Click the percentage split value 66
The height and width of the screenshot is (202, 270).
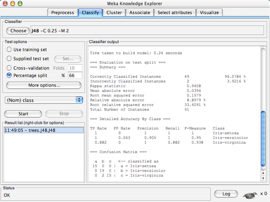pos(75,75)
